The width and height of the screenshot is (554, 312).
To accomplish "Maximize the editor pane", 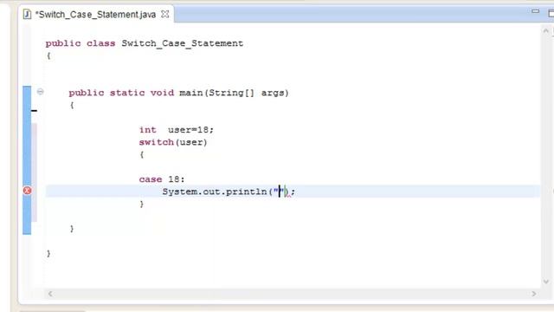I will tap(551, 14).
